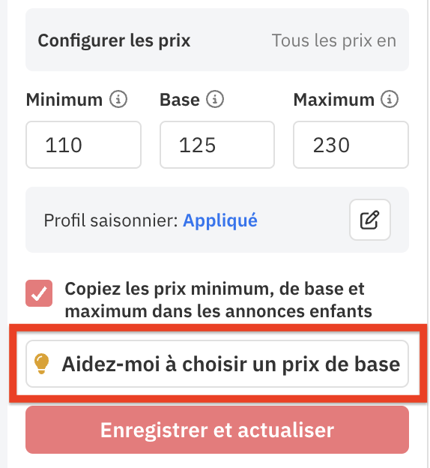Click the 'Configurer les prix' heading

114,40
